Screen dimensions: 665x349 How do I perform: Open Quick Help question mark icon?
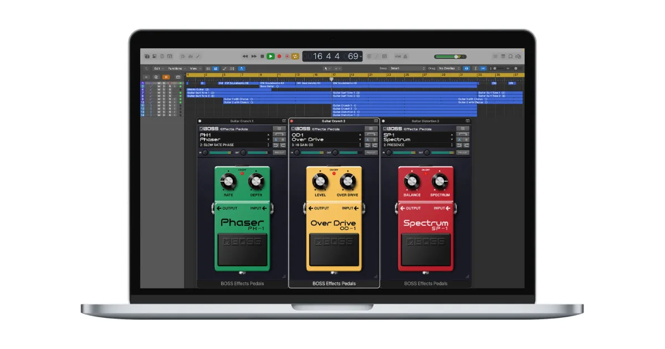click(162, 57)
